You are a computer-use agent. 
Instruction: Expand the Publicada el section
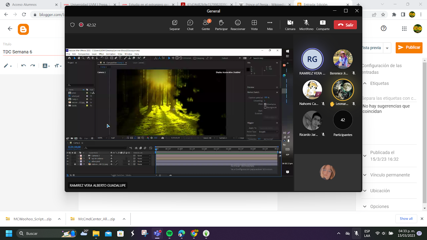point(365,156)
